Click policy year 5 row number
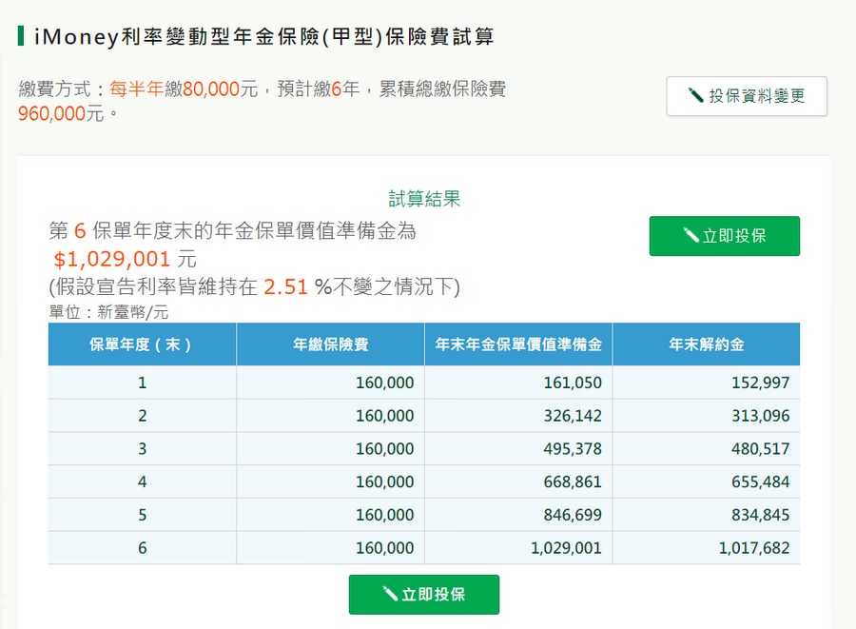Screen dimensions: 856x629 click(142, 515)
